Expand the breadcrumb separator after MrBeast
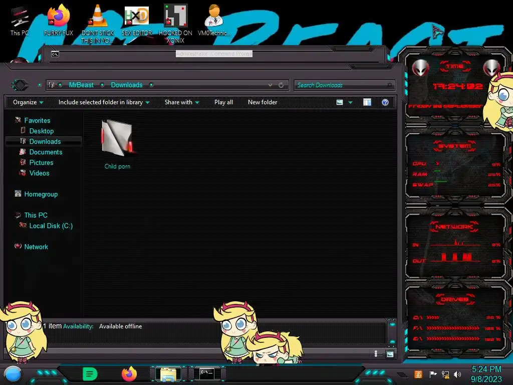 [x=102, y=85]
